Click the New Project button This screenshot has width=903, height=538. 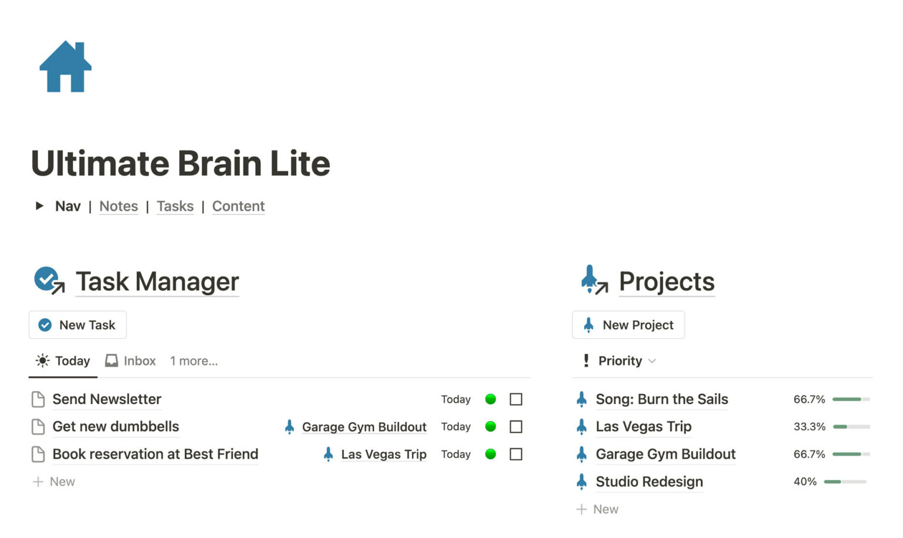(x=628, y=325)
